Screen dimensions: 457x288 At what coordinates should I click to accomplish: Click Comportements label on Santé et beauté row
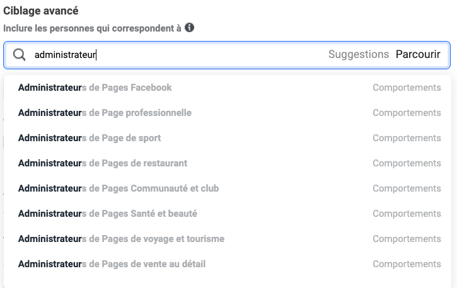point(407,214)
